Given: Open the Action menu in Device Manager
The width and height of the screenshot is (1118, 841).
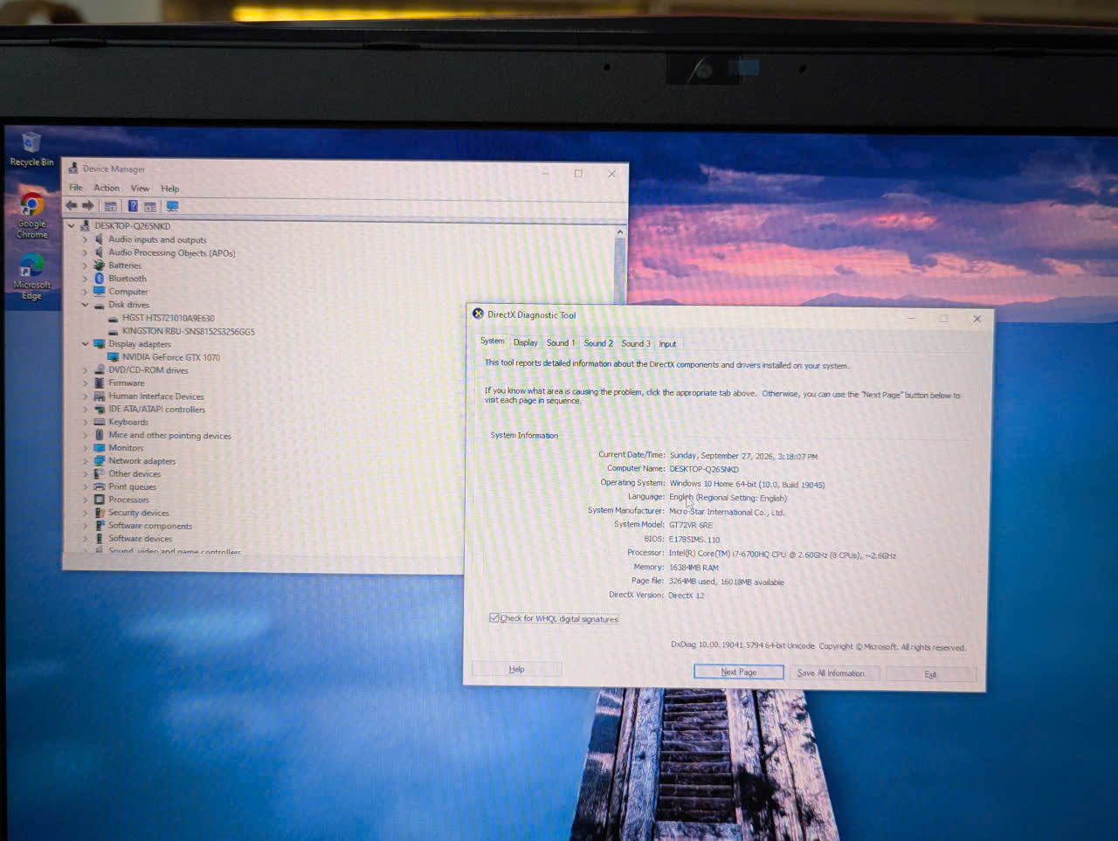Looking at the screenshot, I should pyautogui.click(x=107, y=188).
